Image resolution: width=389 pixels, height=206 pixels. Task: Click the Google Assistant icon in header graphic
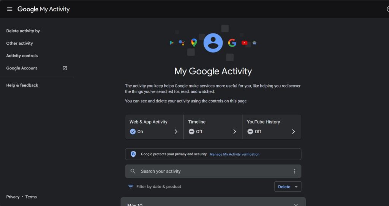[x=182, y=43]
